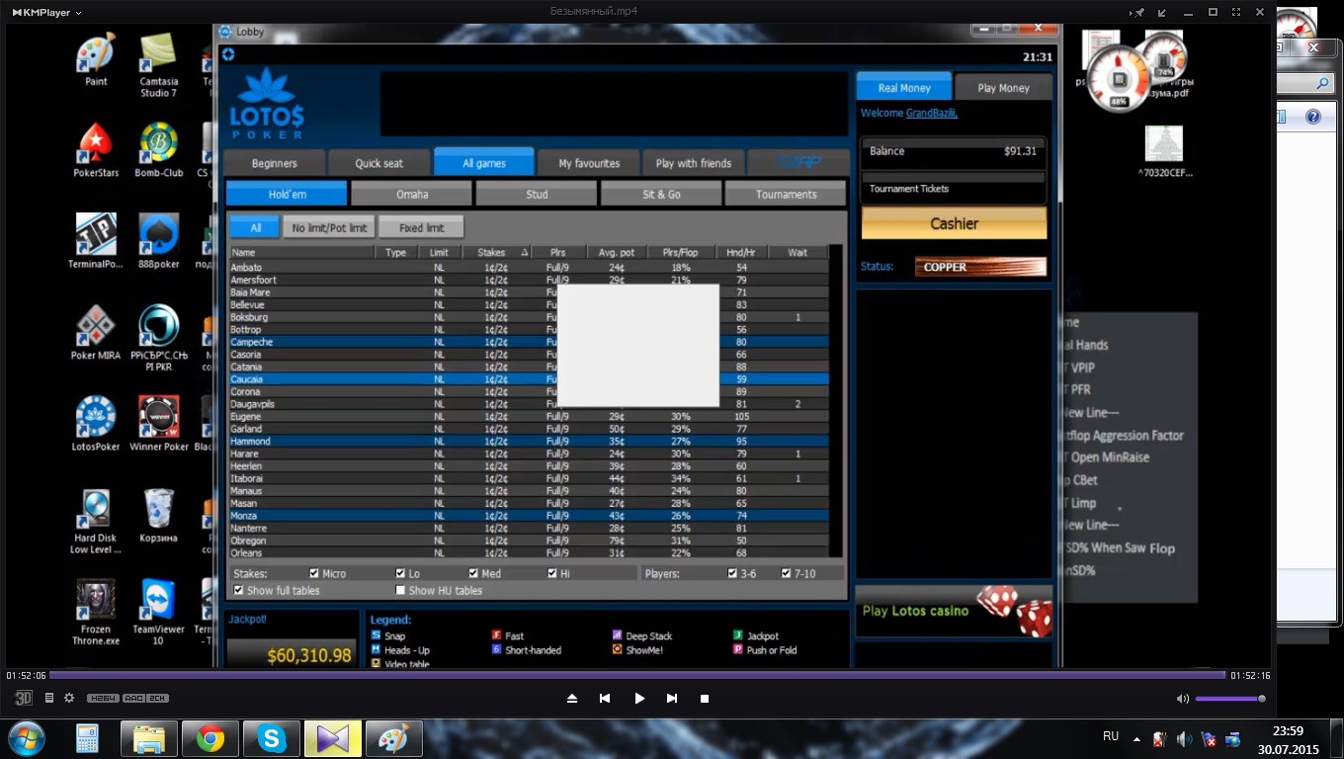The width and height of the screenshot is (1344, 759).
Task: Open Skype from the taskbar
Action: 271,738
